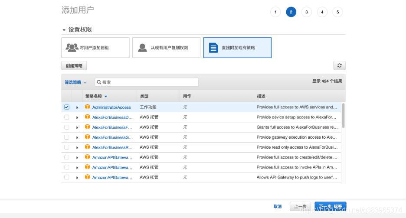
Task: Click the refresh policies icon button
Action: [339, 66]
